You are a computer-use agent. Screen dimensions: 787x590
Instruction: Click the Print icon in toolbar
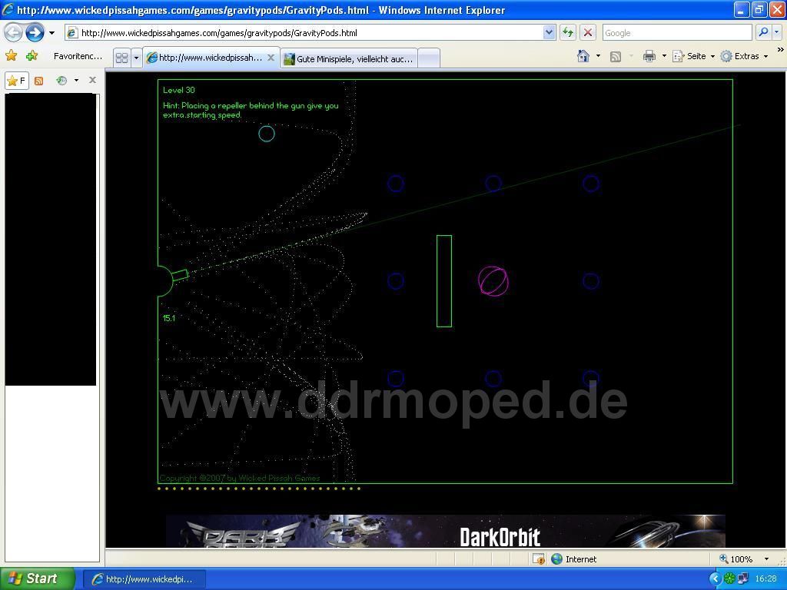point(649,56)
